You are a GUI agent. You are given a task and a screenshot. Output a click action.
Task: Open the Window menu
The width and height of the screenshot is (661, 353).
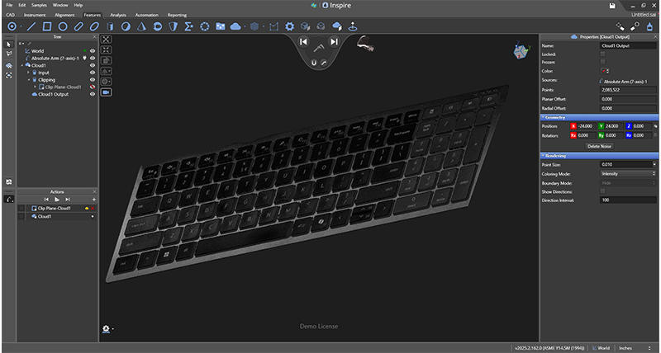pos(60,5)
